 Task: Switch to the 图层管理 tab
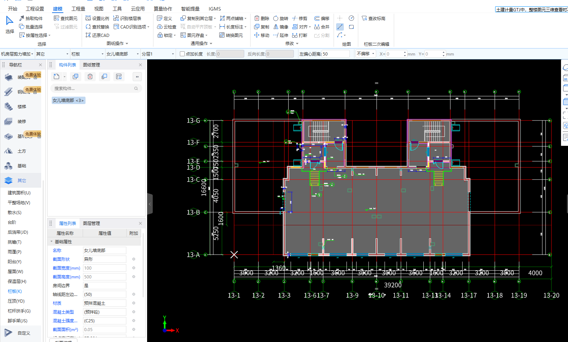[91, 223]
